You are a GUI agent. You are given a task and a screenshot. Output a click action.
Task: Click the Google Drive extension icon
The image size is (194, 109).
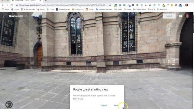coord(150,5)
